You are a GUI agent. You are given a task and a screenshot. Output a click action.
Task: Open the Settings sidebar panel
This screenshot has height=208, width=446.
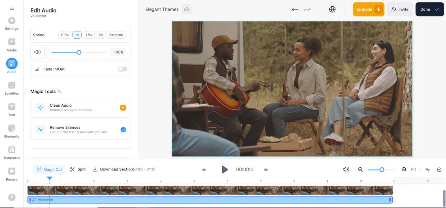pyautogui.click(x=12, y=24)
